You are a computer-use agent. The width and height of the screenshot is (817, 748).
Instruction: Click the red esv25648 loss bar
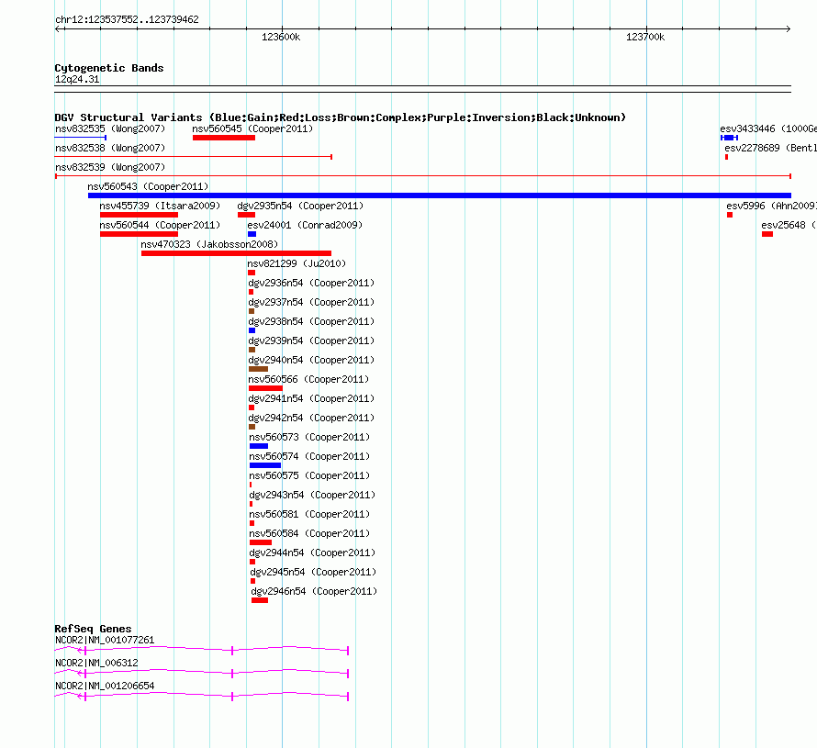coord(767,234)
